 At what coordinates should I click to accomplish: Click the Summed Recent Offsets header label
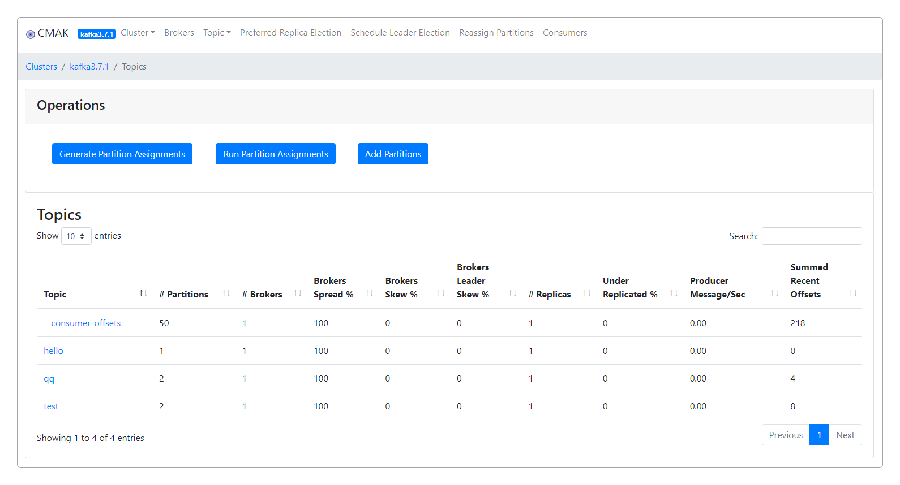coord(809,281)
